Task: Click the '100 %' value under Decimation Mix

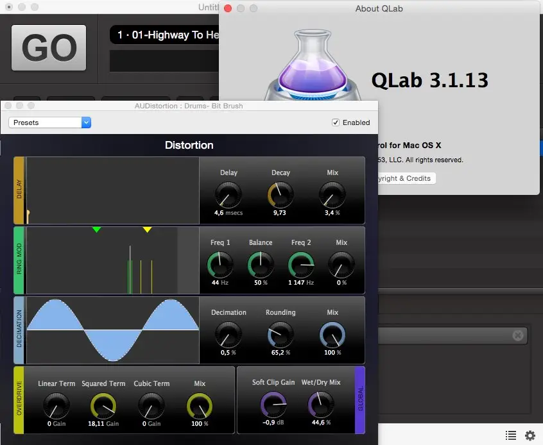Action: (x=332, y=353)
